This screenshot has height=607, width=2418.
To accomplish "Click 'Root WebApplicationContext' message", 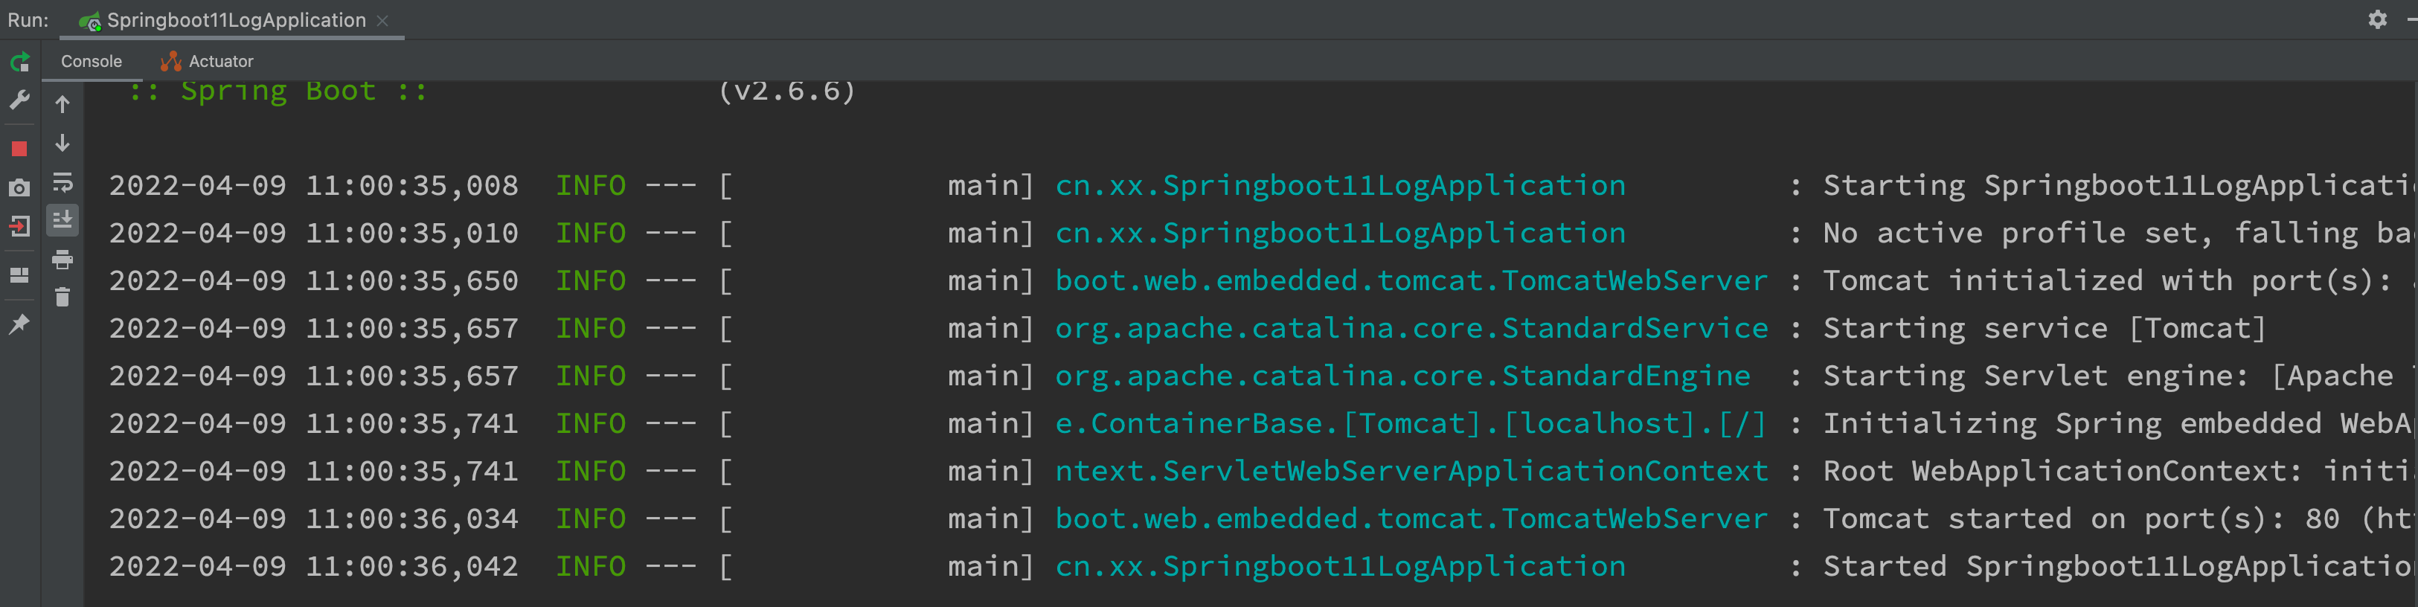I will pyautogui.click(x=2062, y=471).
